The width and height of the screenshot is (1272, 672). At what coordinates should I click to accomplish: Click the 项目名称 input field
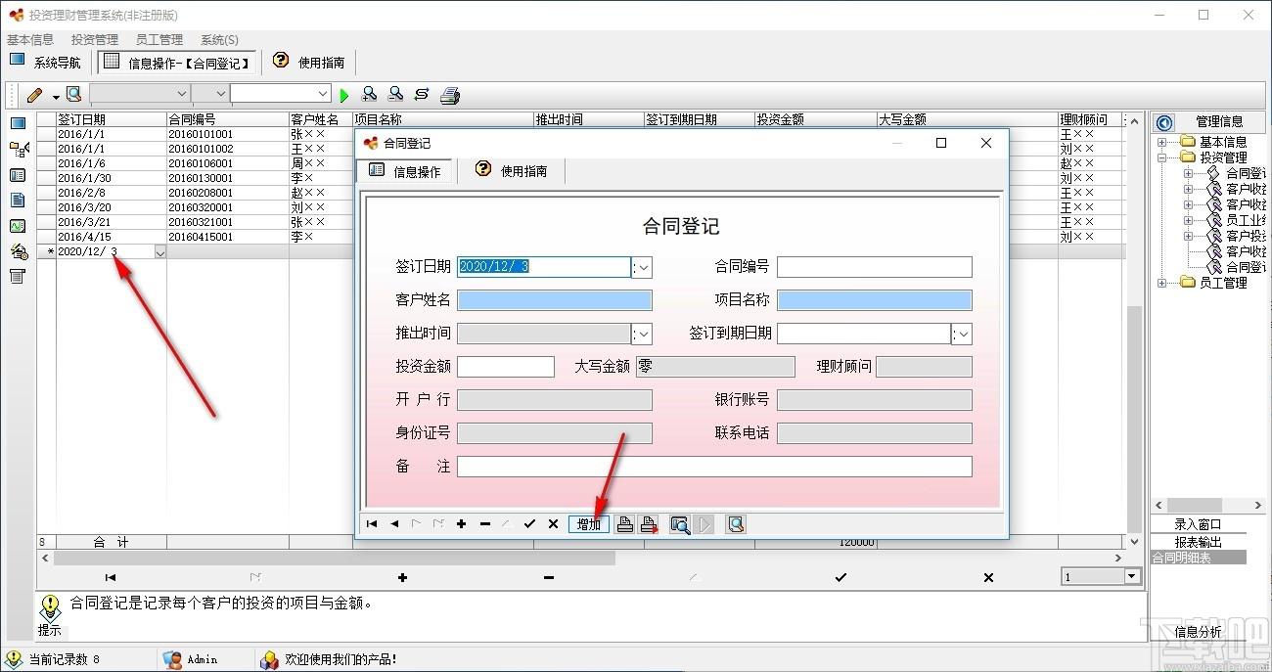click(x=875, y=300)
